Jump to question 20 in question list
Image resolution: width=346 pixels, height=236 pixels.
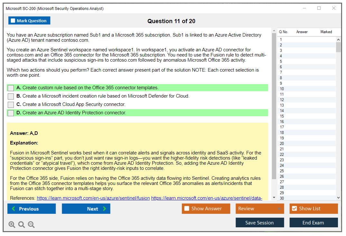[282, 144]
